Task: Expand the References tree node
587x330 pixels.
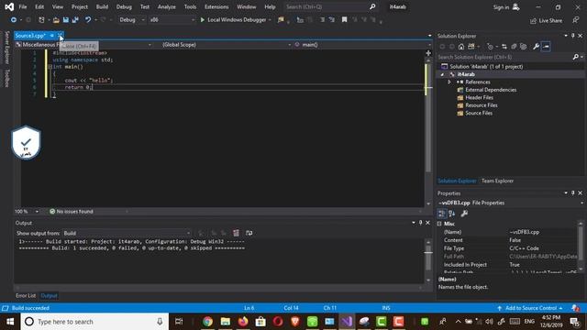Action: pos(449,82)
